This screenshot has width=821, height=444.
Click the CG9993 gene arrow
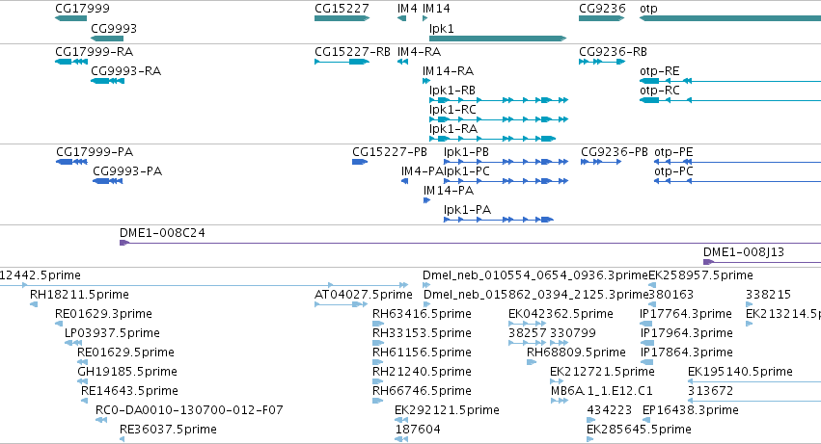coord(107,39)
